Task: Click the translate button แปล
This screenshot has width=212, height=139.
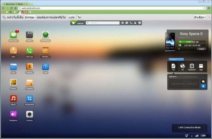Action: (x=71, y=18)
